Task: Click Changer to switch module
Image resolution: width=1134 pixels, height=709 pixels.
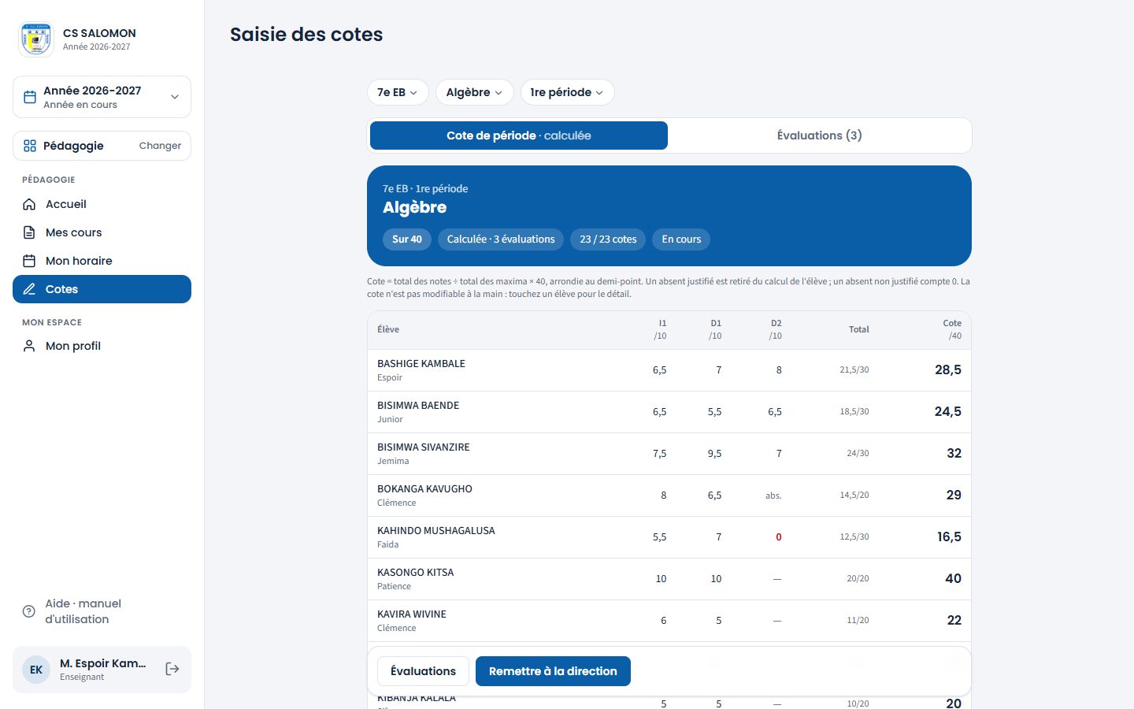Action: click(x=160, y=146)
